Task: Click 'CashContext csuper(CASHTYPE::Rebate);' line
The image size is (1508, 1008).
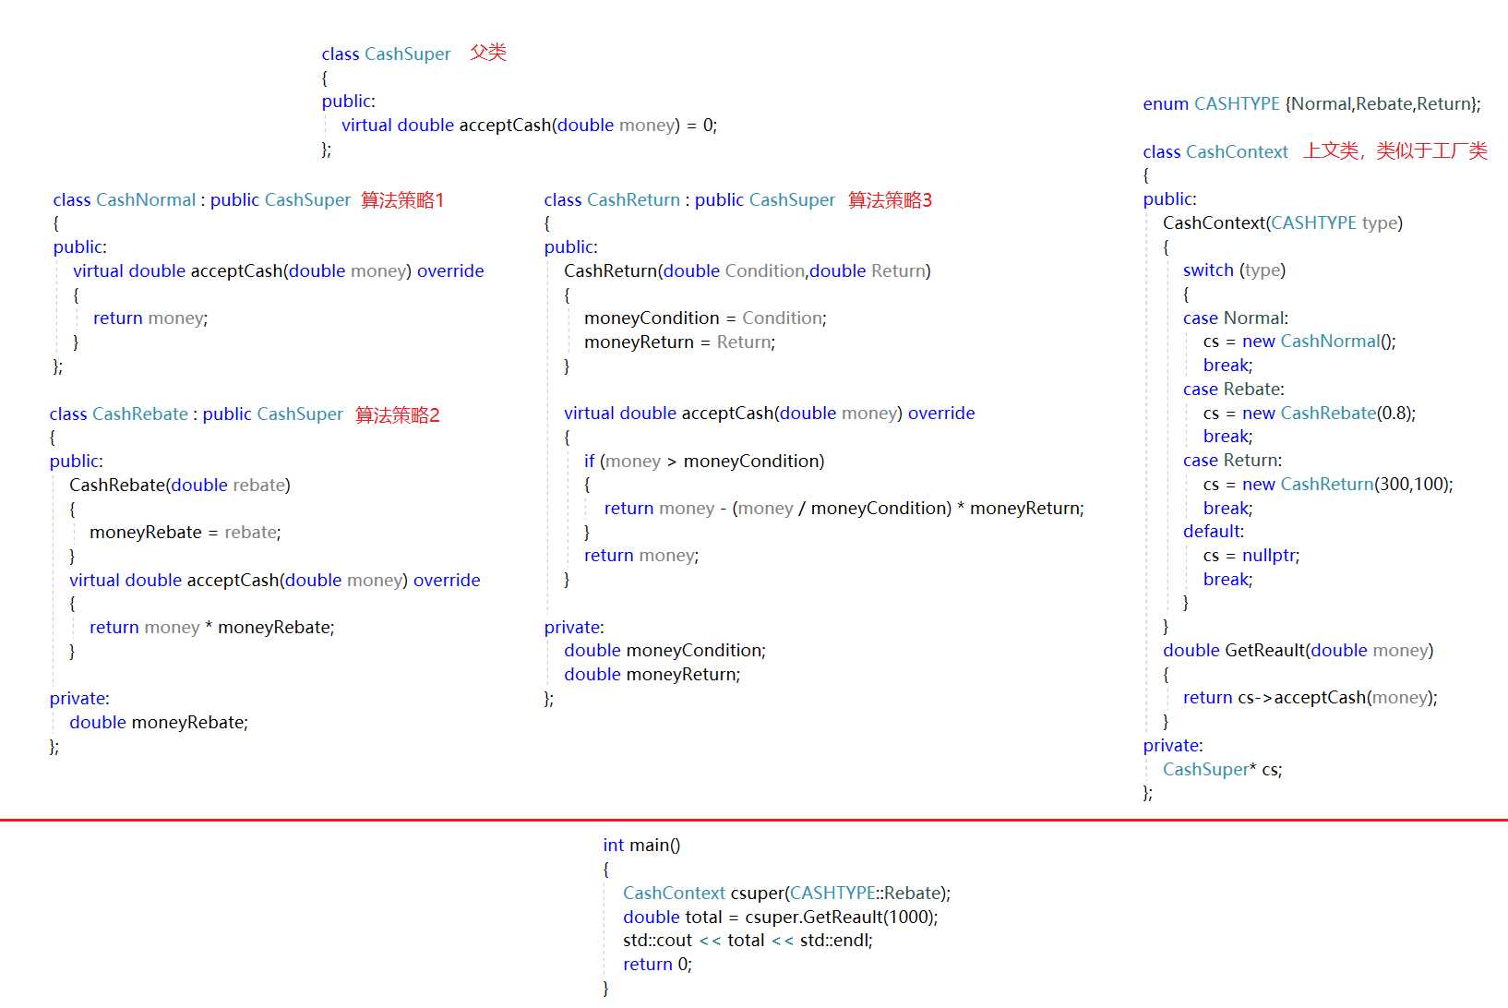Action: 787,893
